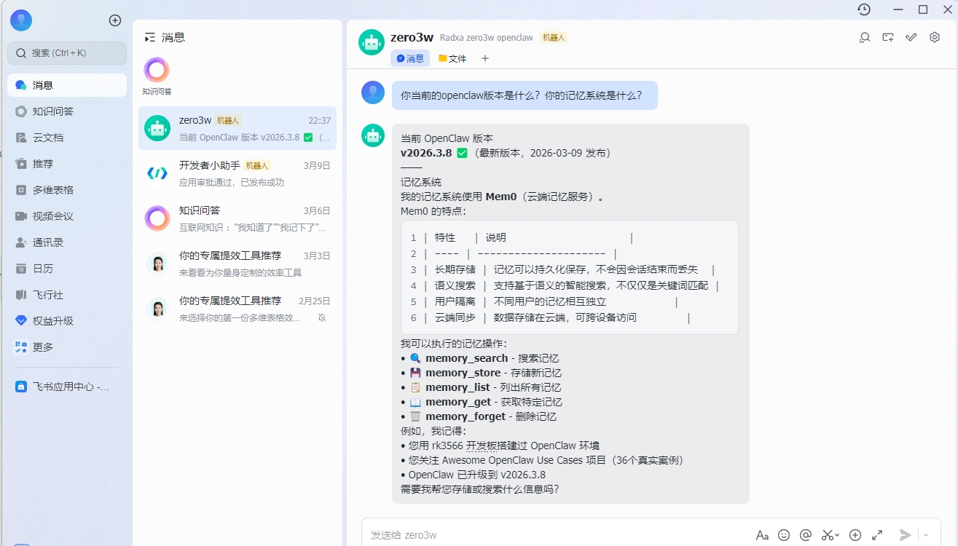
Task: Click the plus to add a new chat tab
Action: pos(485,58)
